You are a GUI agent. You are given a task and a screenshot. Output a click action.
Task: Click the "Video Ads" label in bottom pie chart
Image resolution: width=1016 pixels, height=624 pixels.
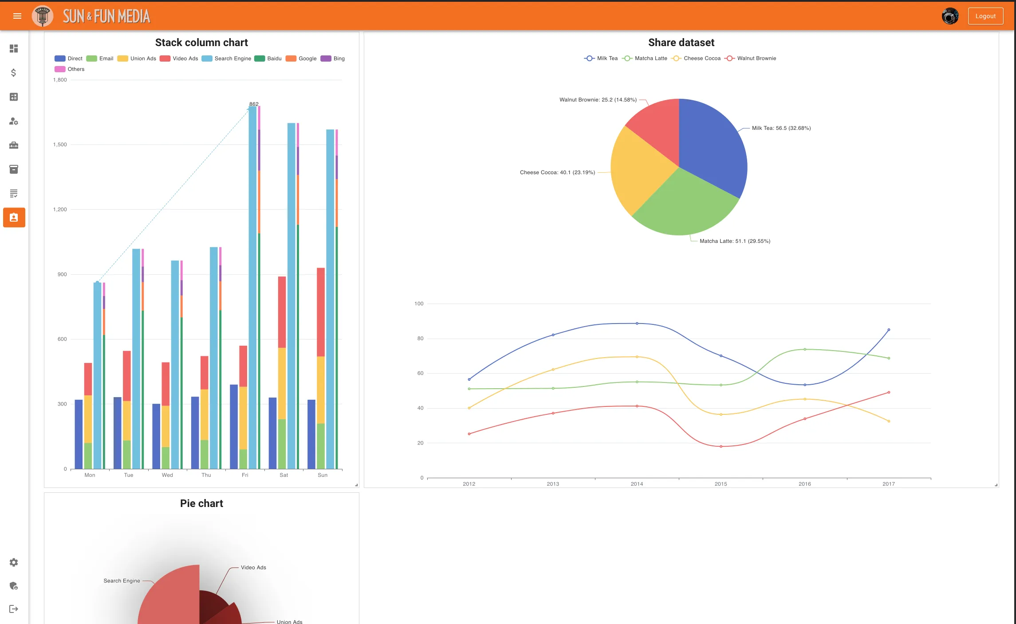point(253,568)
